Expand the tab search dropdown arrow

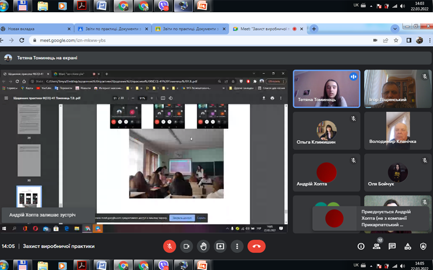pos(395,29)
